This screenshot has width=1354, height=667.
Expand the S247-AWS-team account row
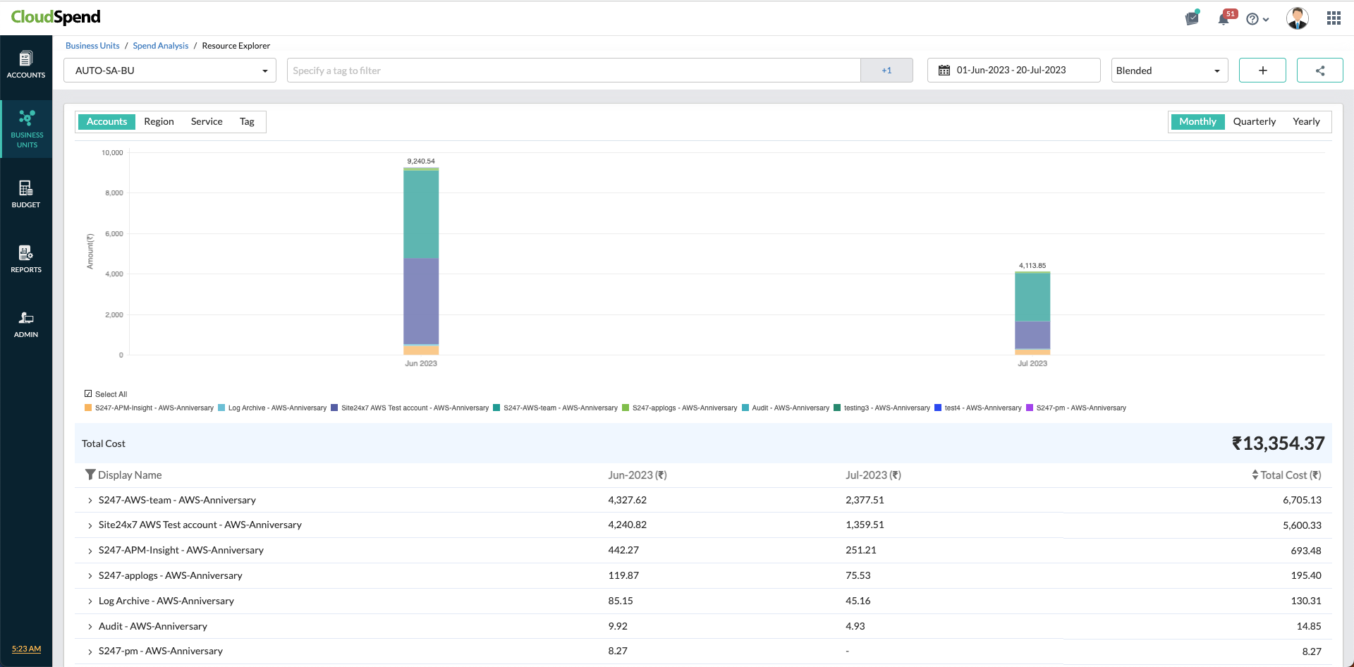[90, 501]
